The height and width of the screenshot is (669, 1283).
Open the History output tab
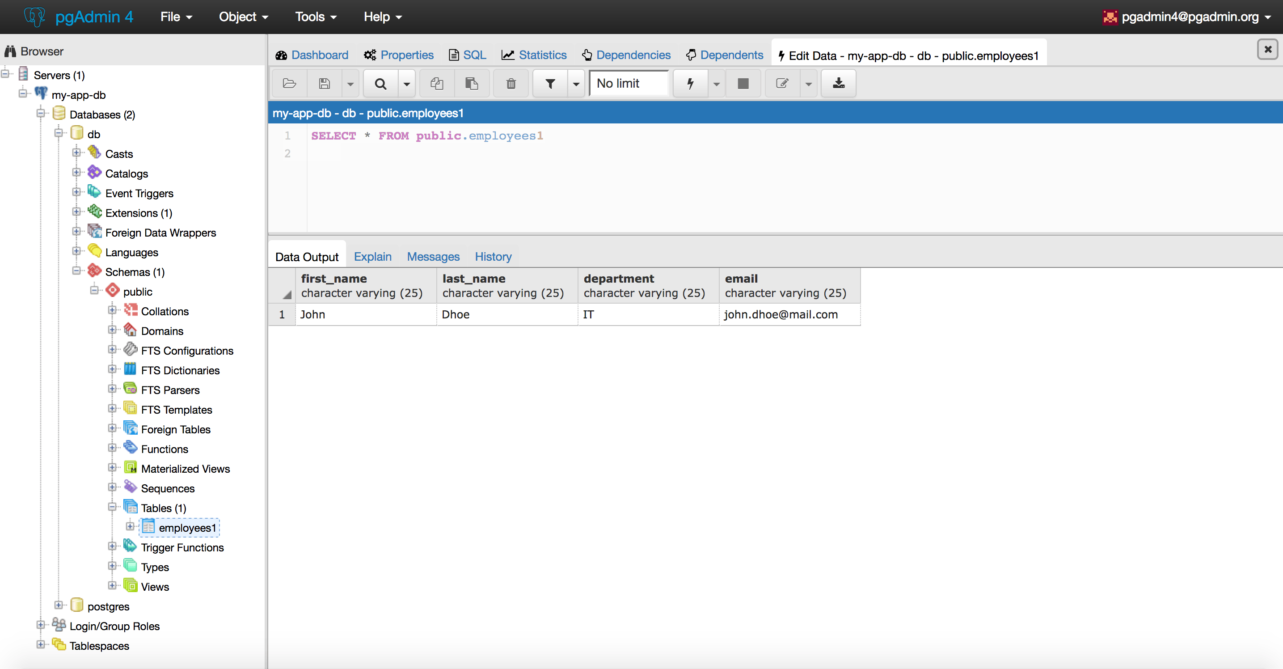[493, 257]
